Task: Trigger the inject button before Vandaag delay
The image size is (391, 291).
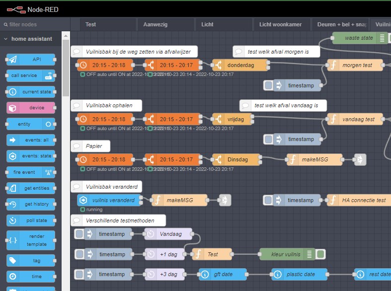Action: click(79, 234)
